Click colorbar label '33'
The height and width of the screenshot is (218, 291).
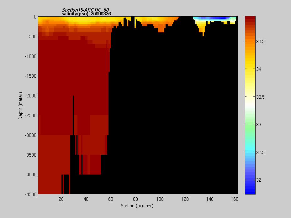tap(259, 125)
